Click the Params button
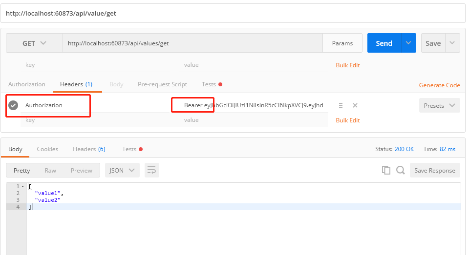 tap(342, 43)
